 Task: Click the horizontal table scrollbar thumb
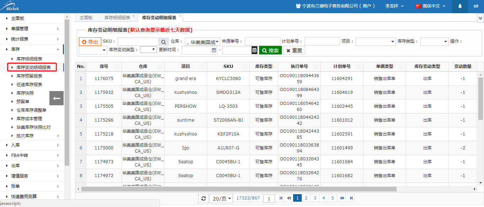(x=239, y=189)
